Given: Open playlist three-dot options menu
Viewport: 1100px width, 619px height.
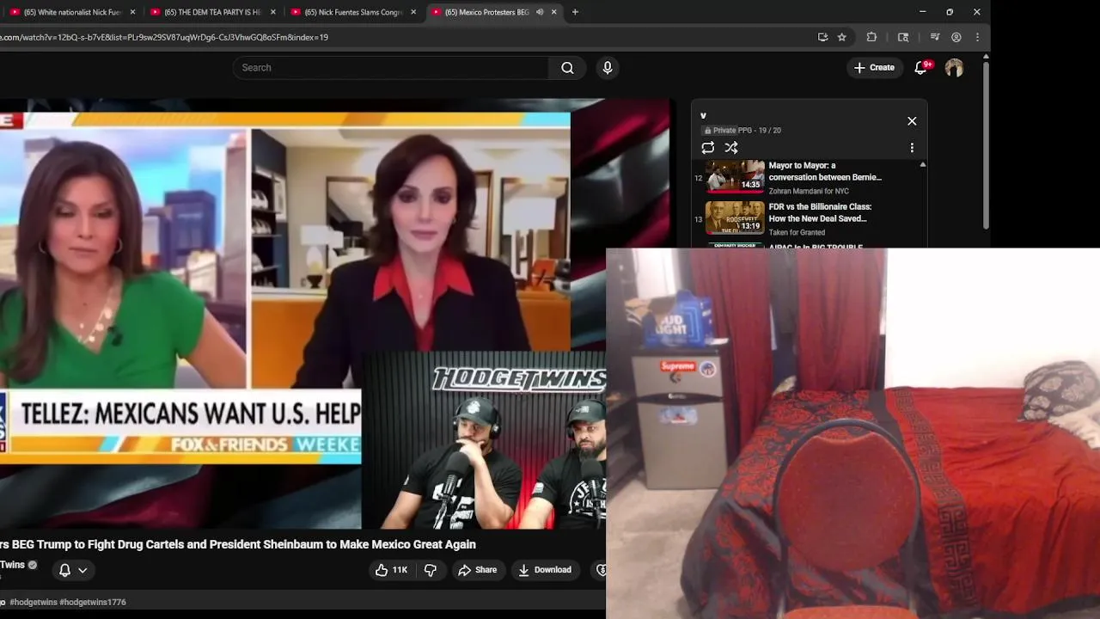Looking at the screenshot, I should click(x=912, y=148).
